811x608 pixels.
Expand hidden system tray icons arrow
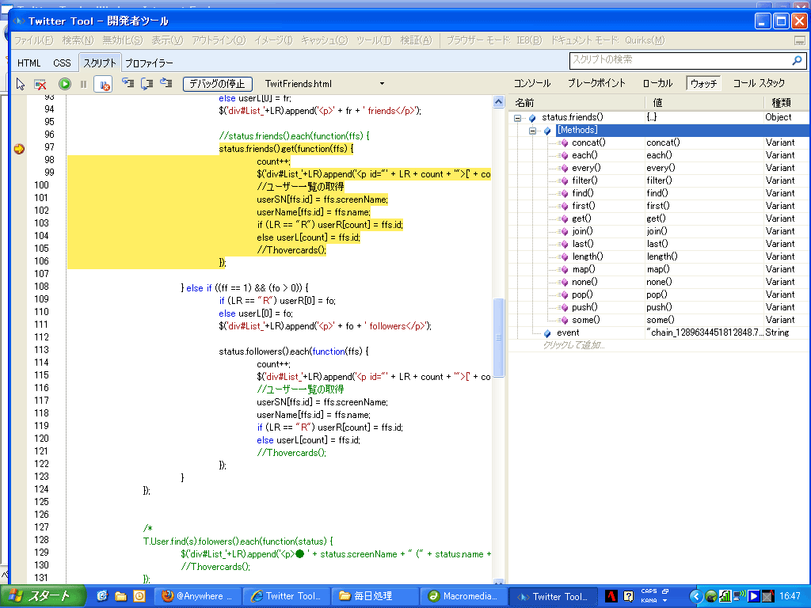coord(695,597)
